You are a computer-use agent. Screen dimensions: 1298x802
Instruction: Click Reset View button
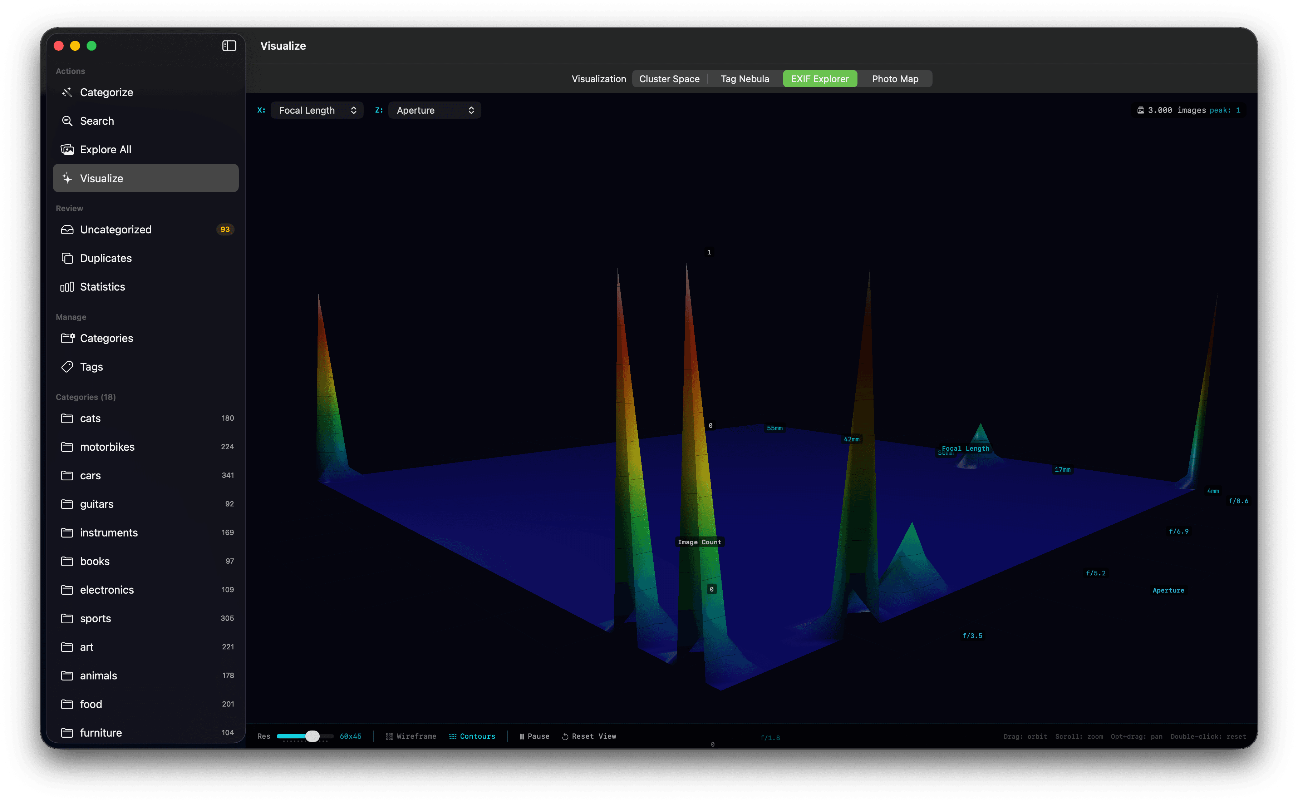tap(589, 736)
